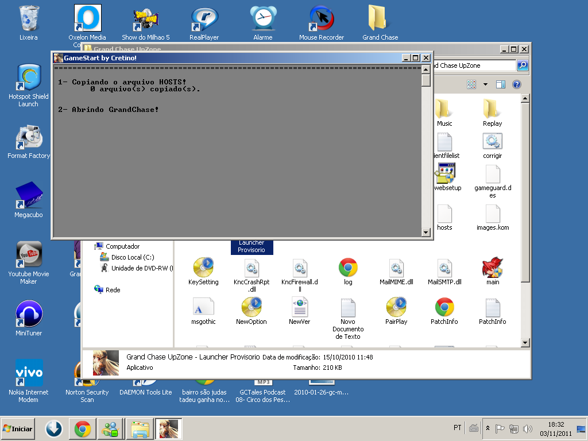Open the main Grand Chase executable
The image size is (588, 441).
pyautogui.click(x=493, y=268)
